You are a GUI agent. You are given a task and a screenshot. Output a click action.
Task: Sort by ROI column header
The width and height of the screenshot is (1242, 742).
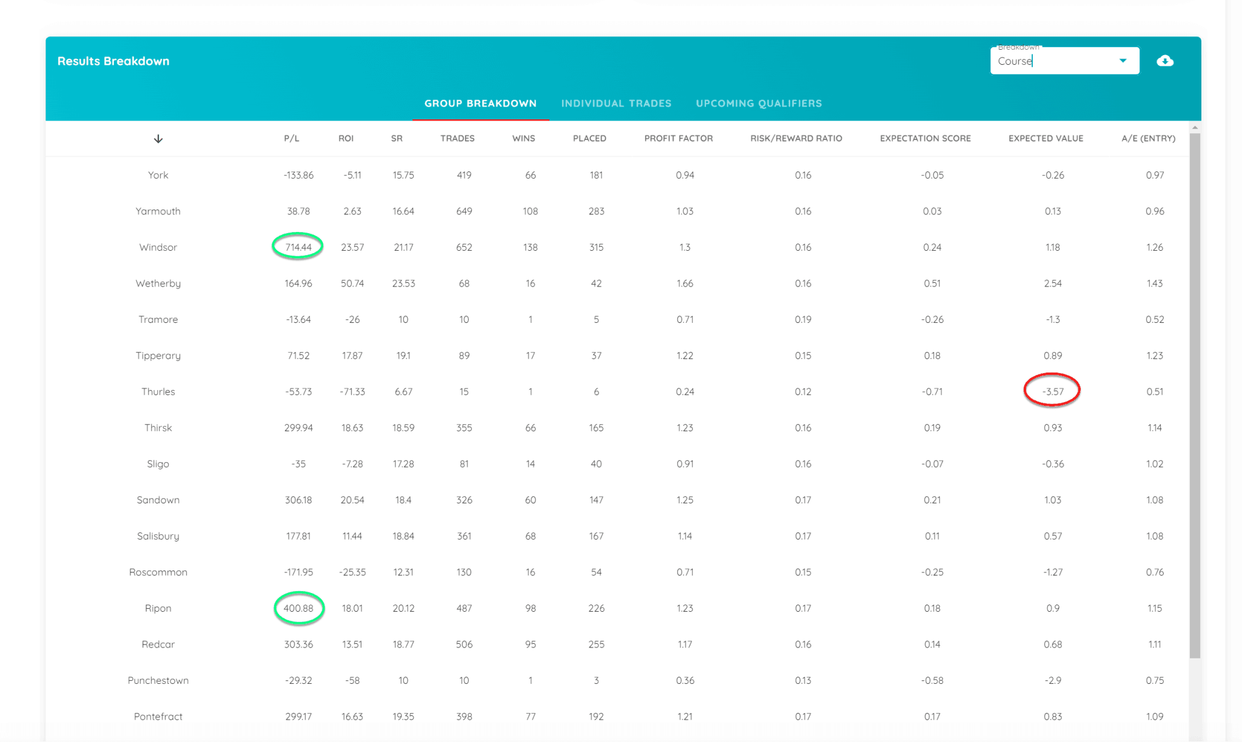[346, 138]
